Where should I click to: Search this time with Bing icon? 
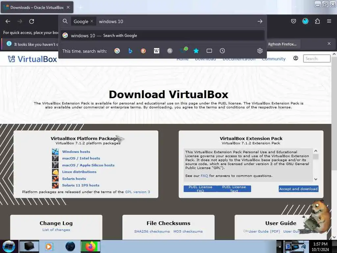[130, 51]
